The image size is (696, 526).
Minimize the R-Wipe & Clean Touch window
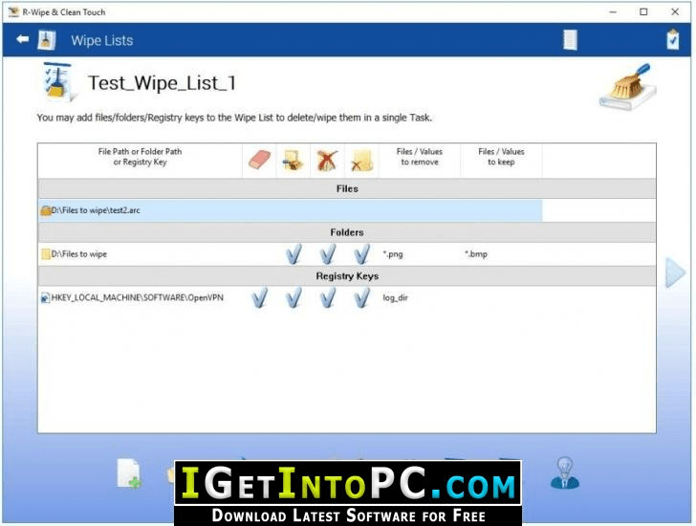coord(613,12)
